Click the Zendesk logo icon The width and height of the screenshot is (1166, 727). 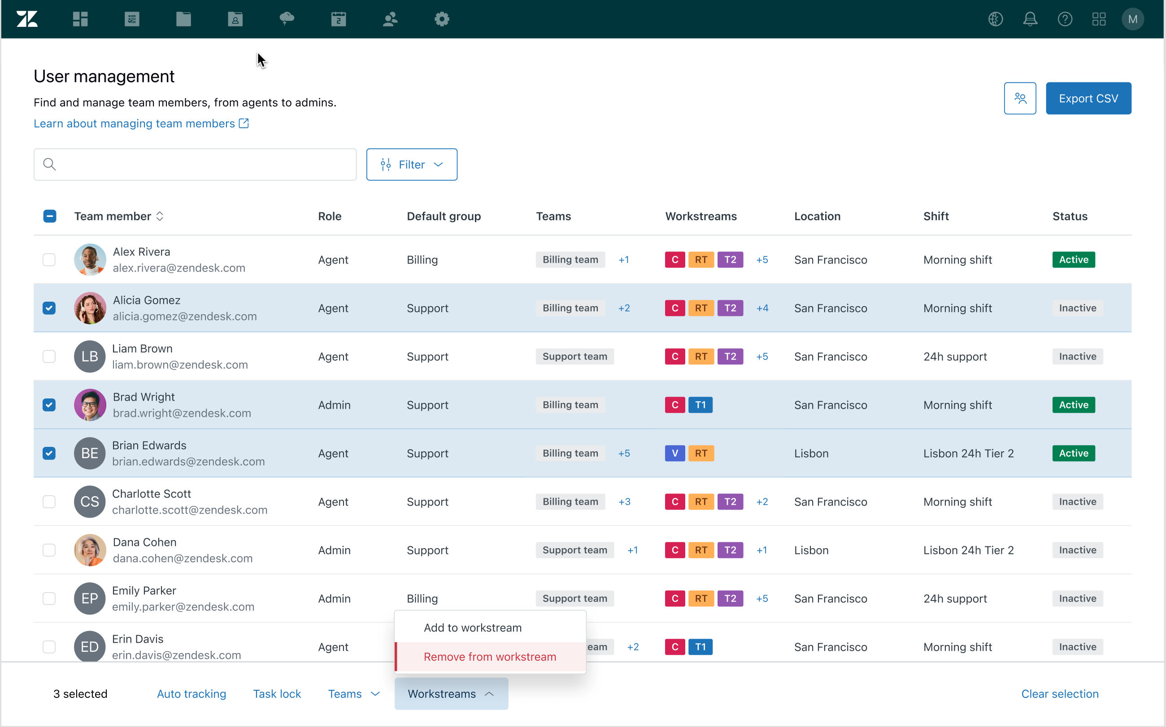click(x=27, y=19)
